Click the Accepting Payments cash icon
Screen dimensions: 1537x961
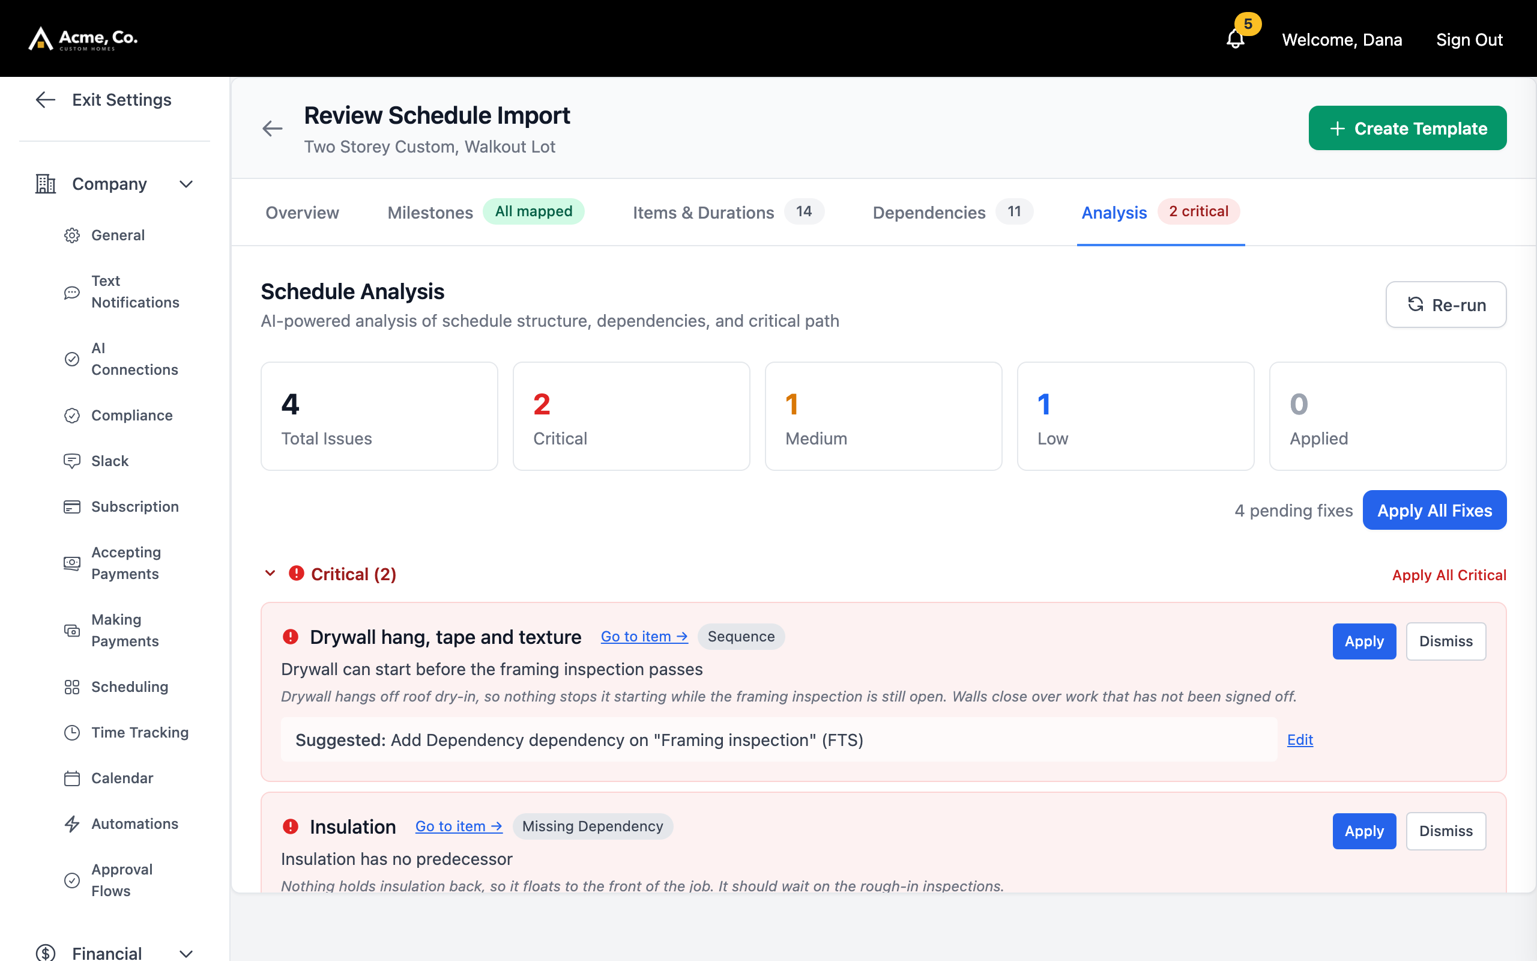[x=72, y=564]
